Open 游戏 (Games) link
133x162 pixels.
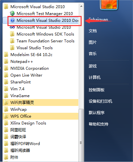[x=93, y=66]
